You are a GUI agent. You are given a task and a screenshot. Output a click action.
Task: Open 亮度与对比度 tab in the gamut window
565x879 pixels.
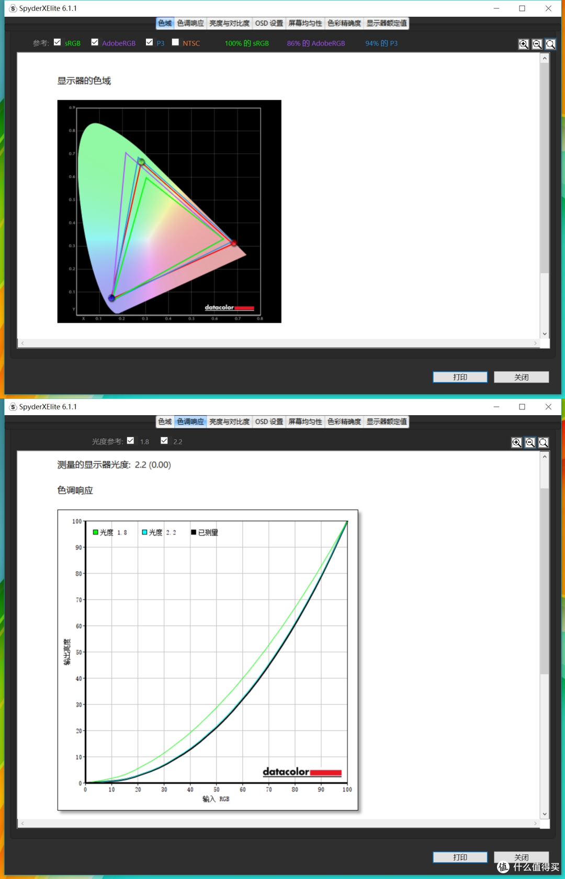pyautogui.click(x=229, y=24)
